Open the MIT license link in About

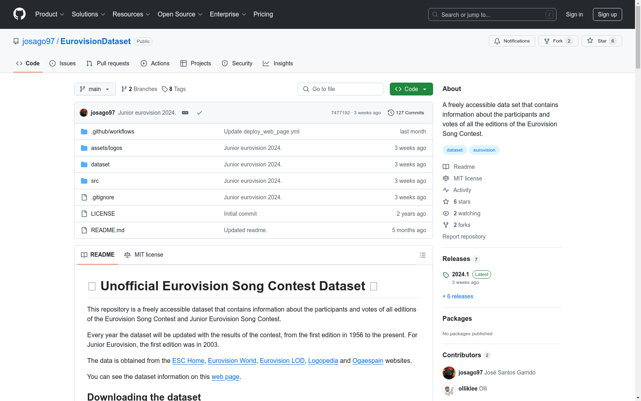tap(462, 178)
